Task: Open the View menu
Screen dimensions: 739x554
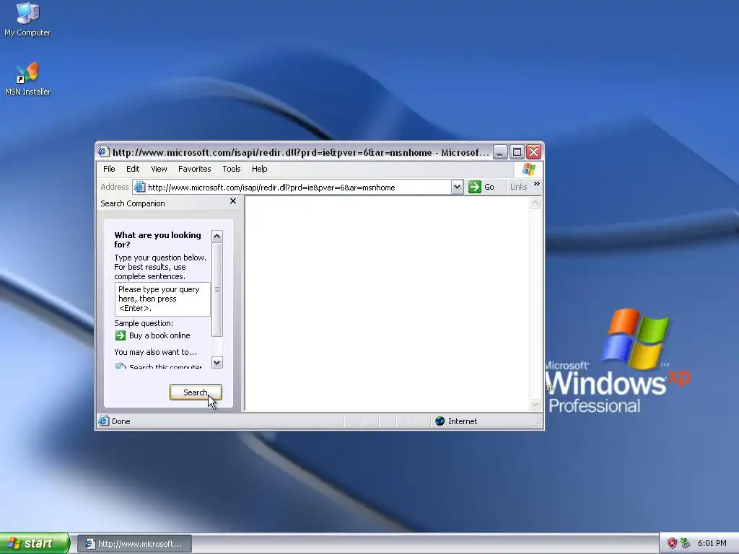Action: click(159, 169)
